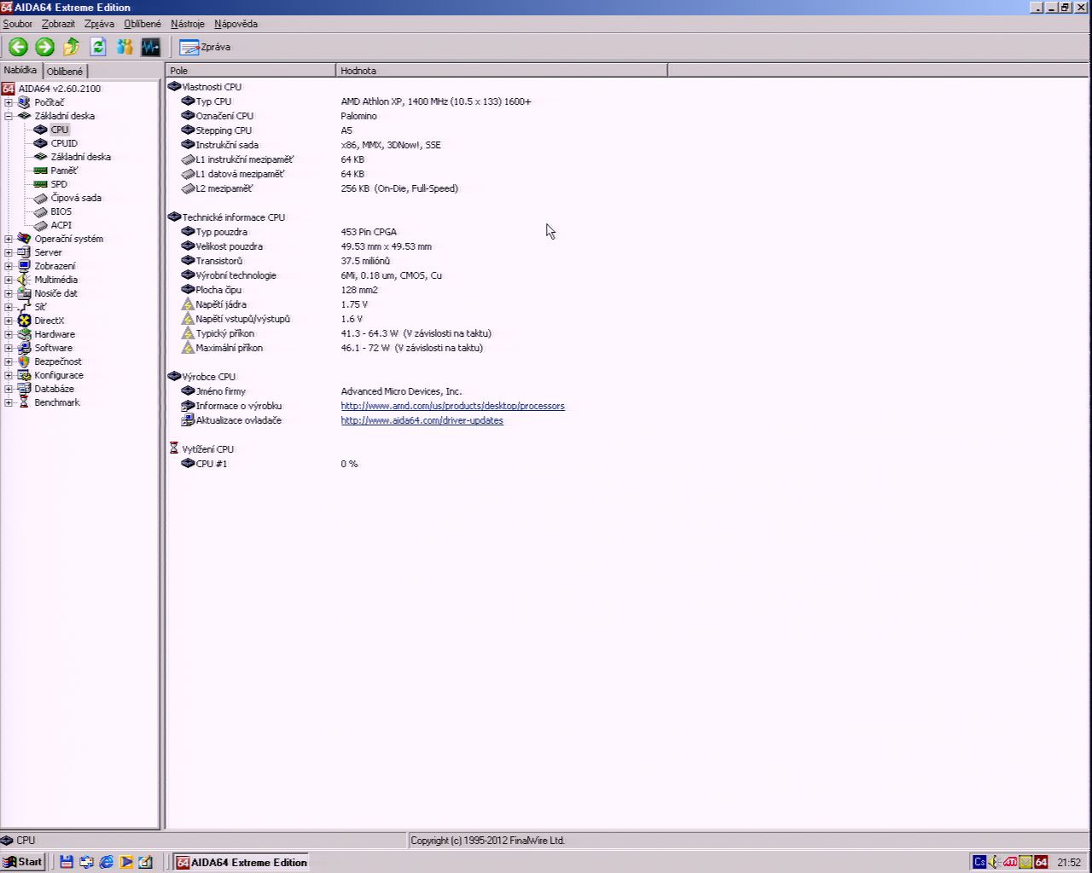Click AIDA64 Extreme Edition taskbar button

click(x=241, y=862)
